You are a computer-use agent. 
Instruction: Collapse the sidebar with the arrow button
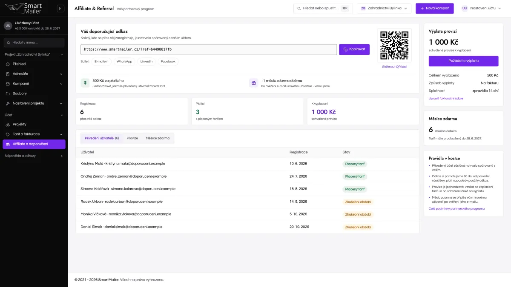(x=60, y=9)
